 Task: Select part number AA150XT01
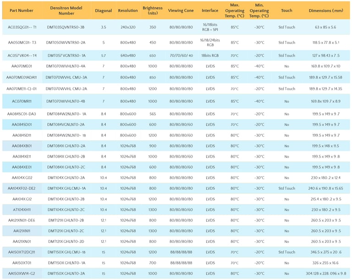(x=22, y=263)
